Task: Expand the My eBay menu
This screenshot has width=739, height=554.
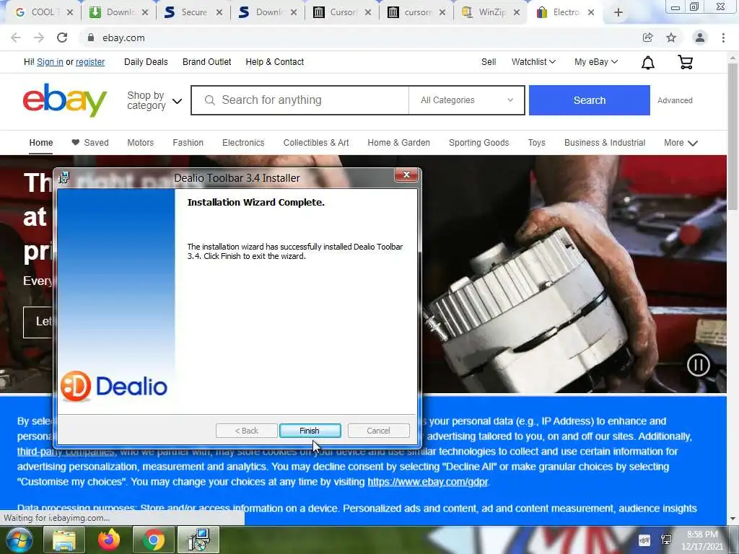Action: pyautogui.click(x=595, y=62)
